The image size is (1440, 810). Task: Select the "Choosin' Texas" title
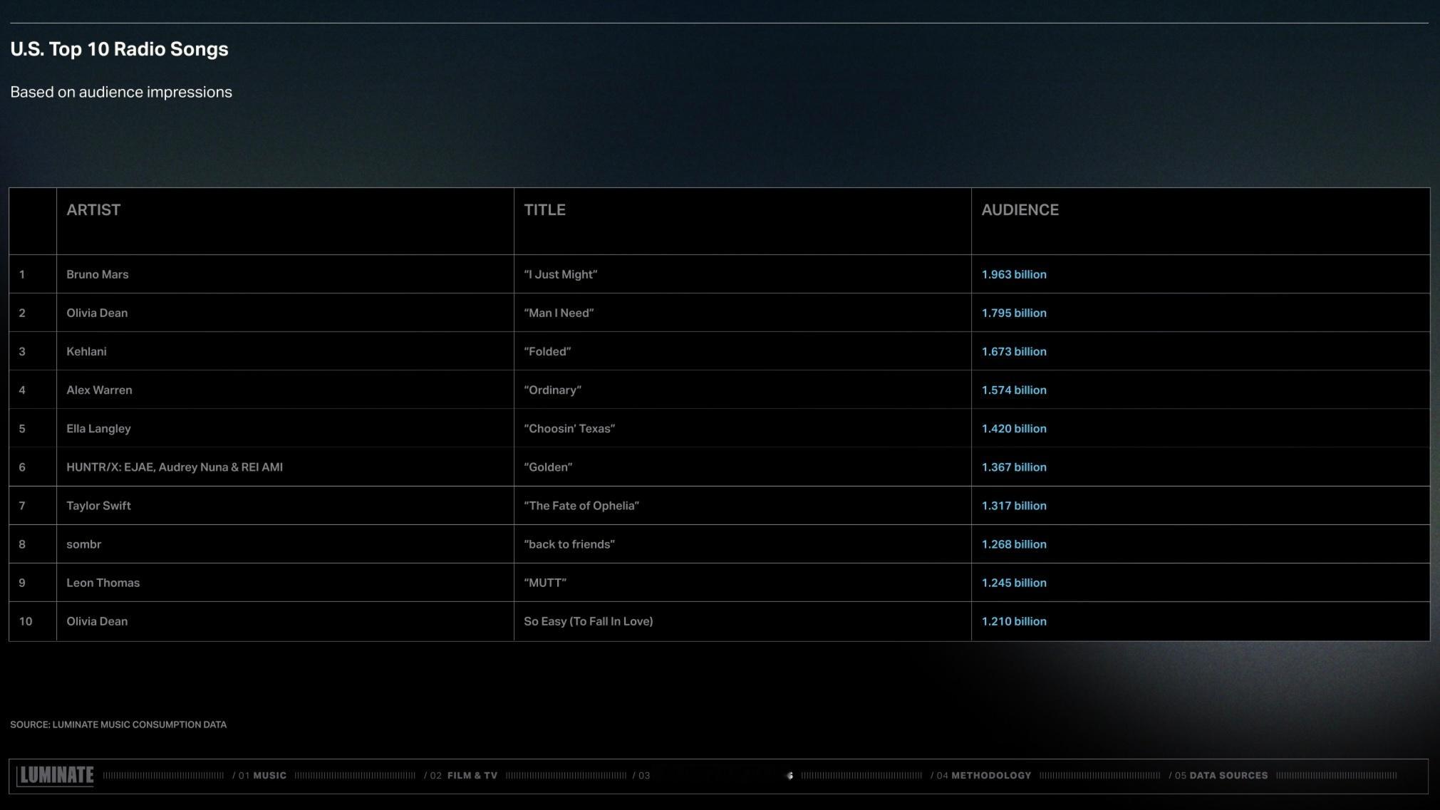[x=569, y=428]
